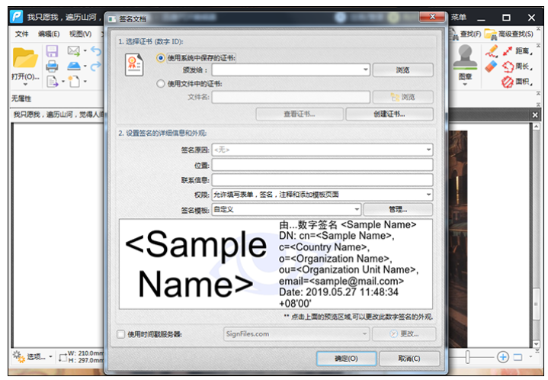This screenshot has height=380, width=548.
Task: Click the application logo icon in title bar
Action: [x=17, y=17]
